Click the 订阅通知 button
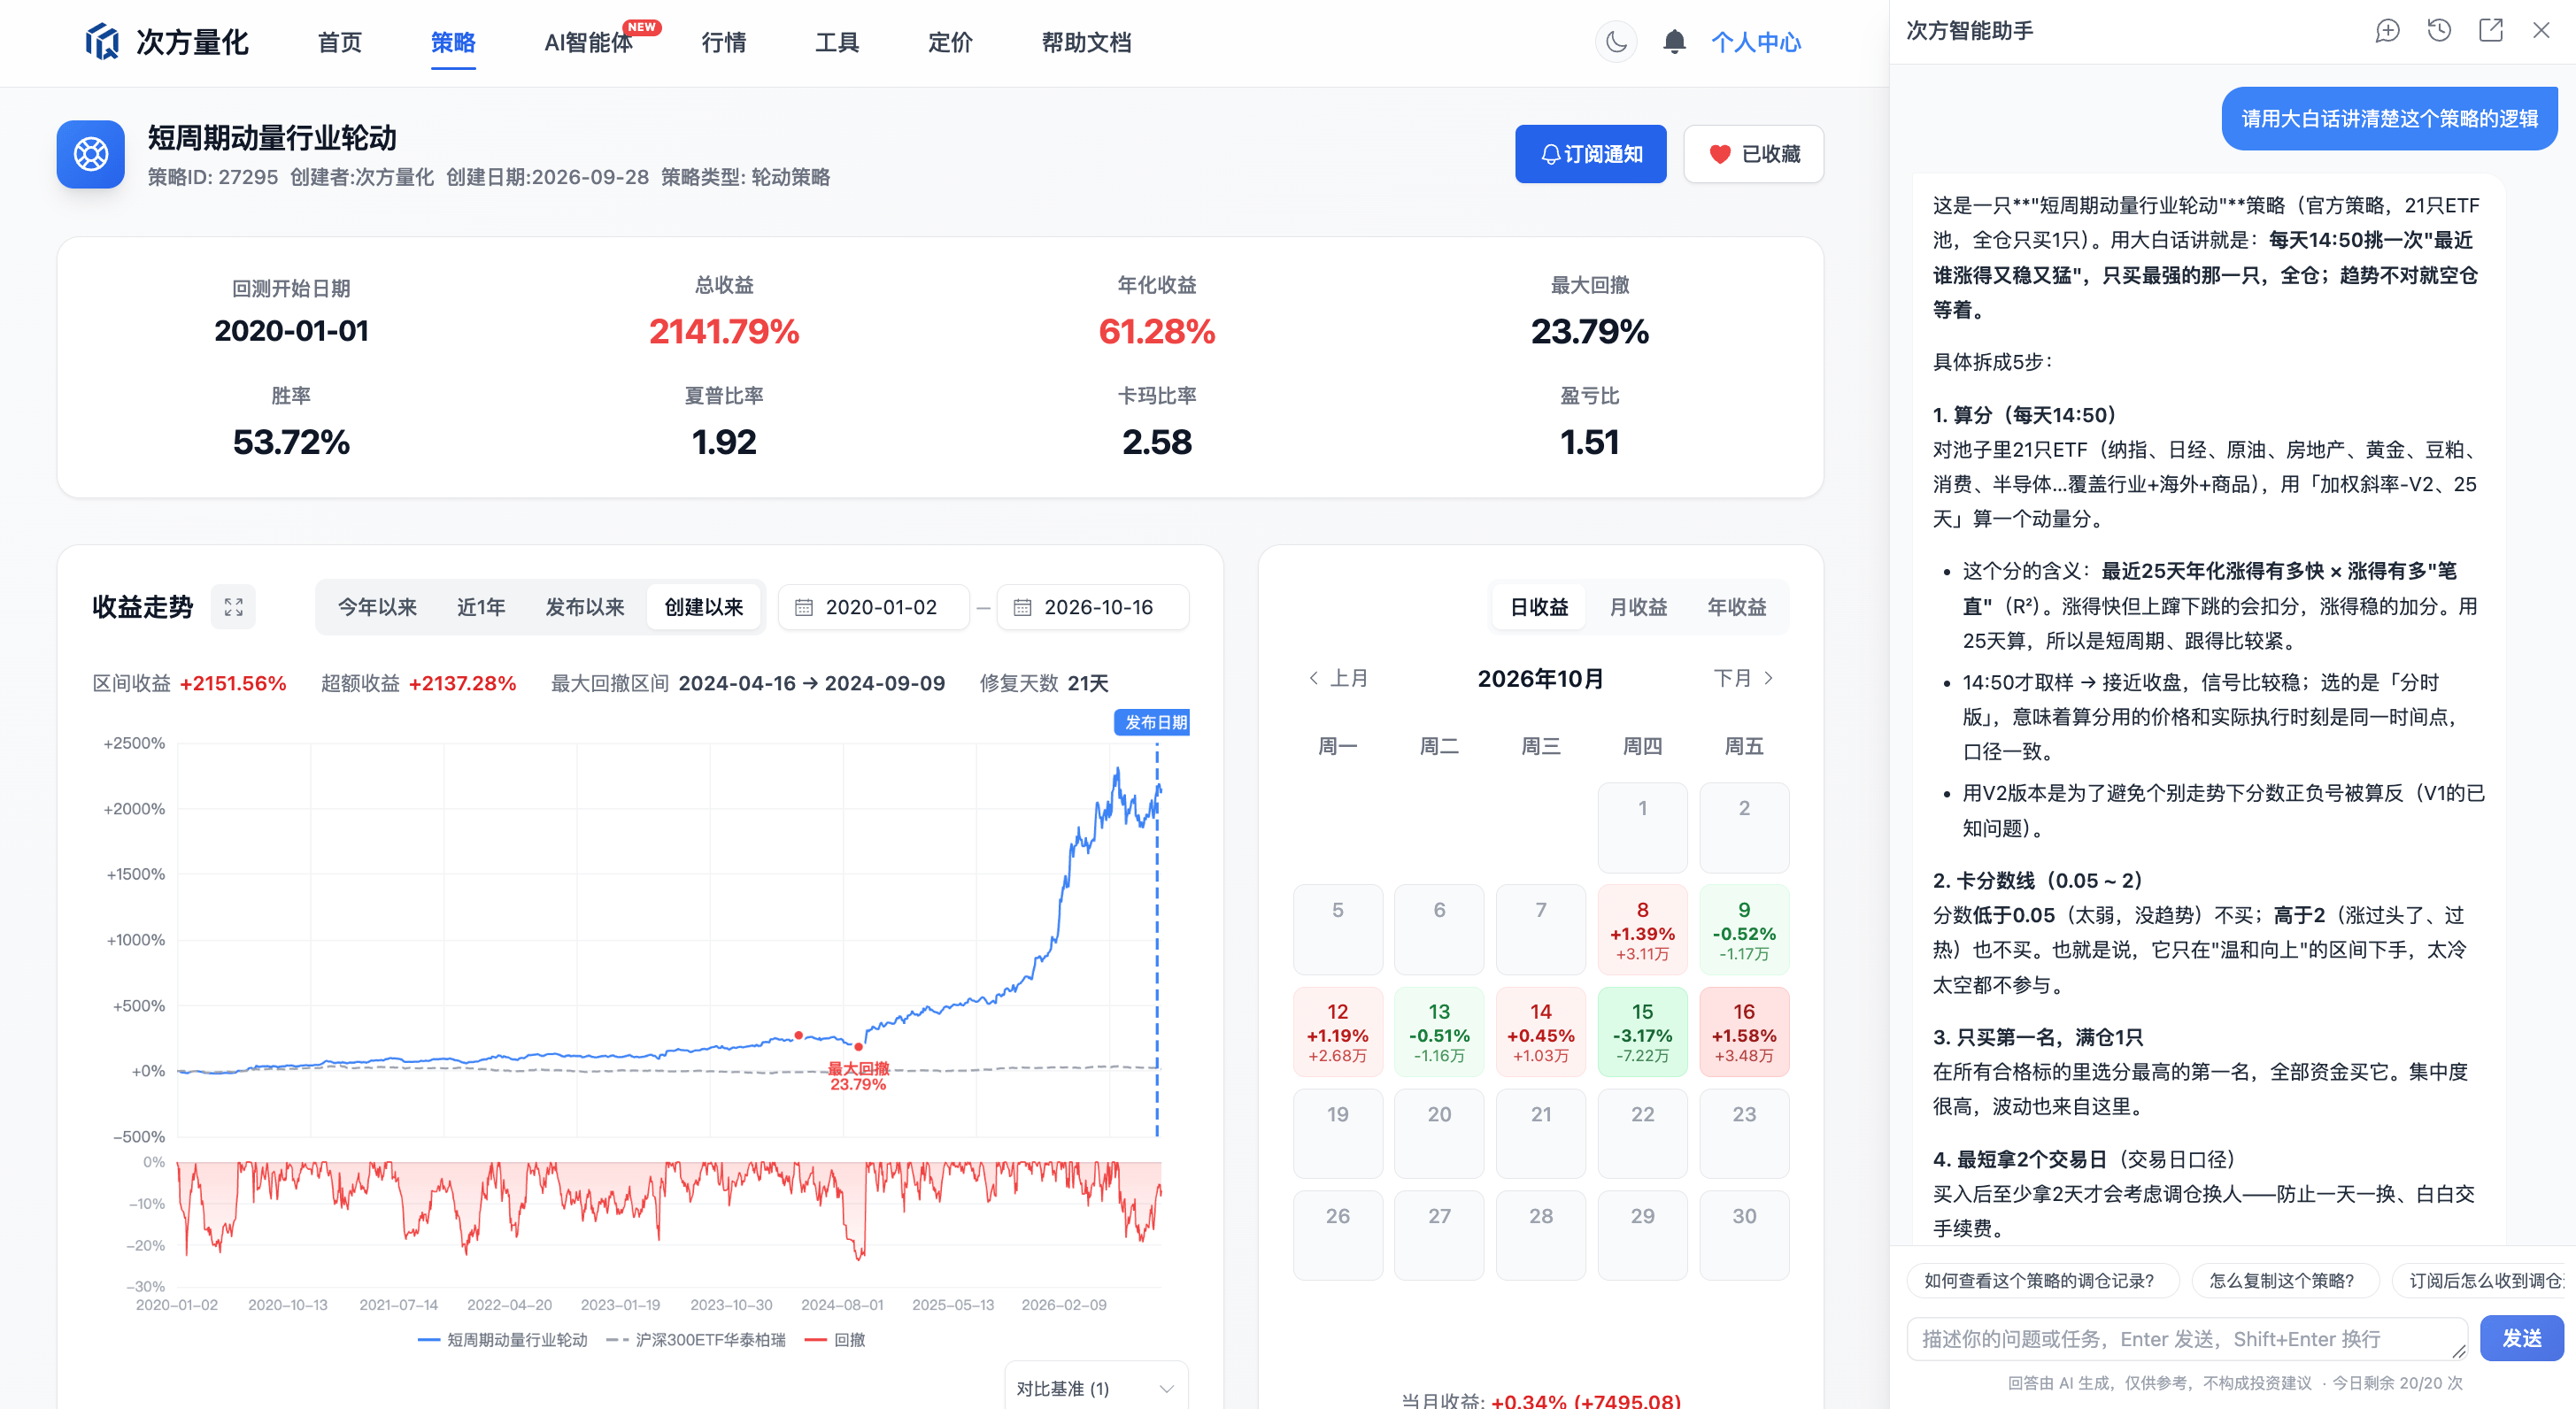 tap(1590, 154)
